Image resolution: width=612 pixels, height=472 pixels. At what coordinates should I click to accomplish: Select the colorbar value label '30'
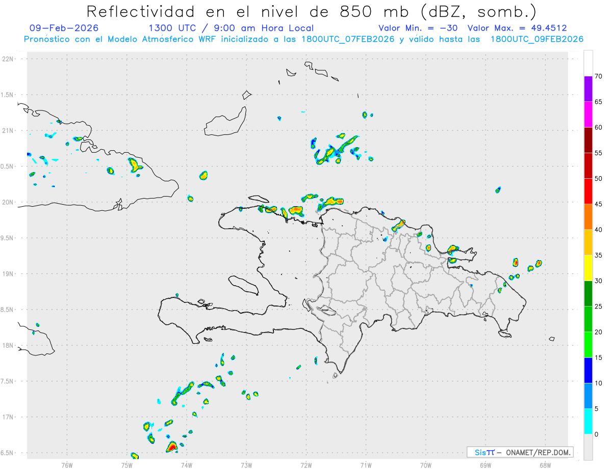[x=599, y=281]
